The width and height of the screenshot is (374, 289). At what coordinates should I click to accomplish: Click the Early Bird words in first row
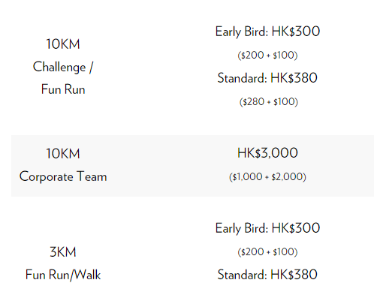click(x=240, y=32)
